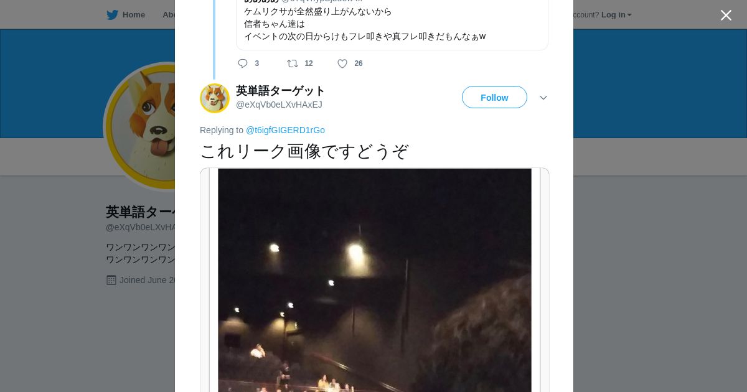Screen dimensions: 747x392
Task: Expand the tweet options chevron menu
Action: [x=543, y=98]
